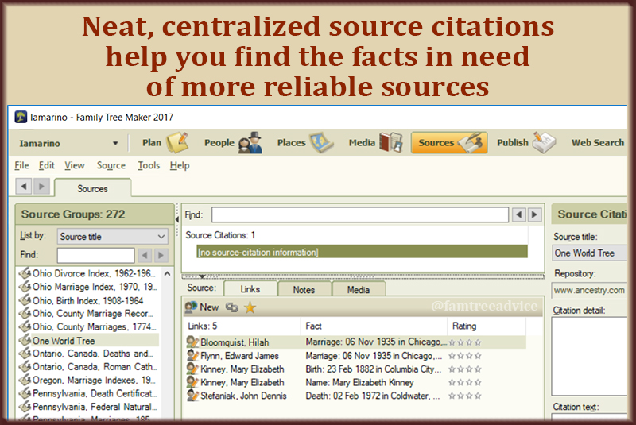Select Ontario, Canada, Roman Catholic source
636x425 pixels.
87,367
